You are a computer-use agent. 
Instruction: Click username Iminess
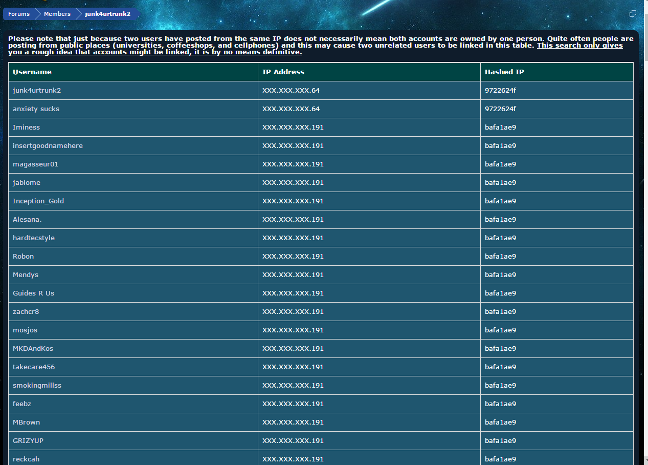point(26,128)
